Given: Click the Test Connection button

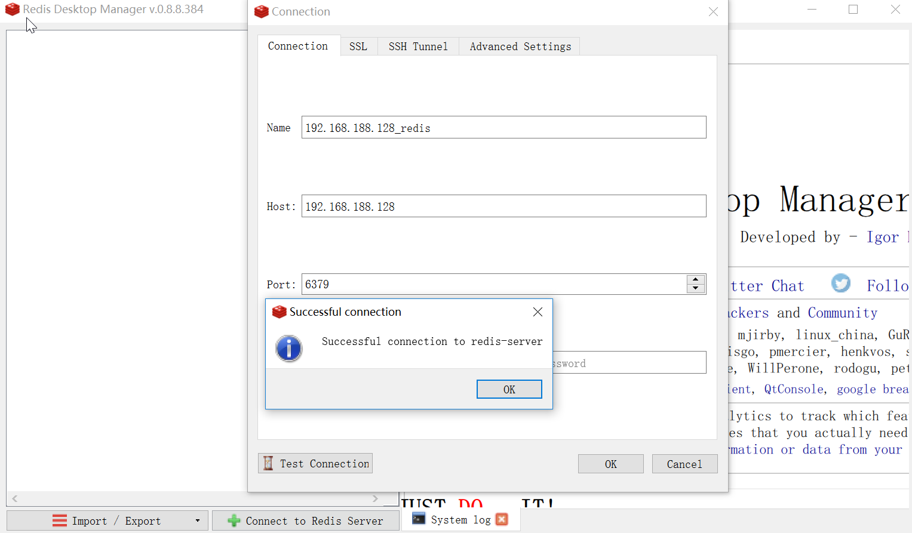Looking at the screenshot, I should [x=315, y=463].
